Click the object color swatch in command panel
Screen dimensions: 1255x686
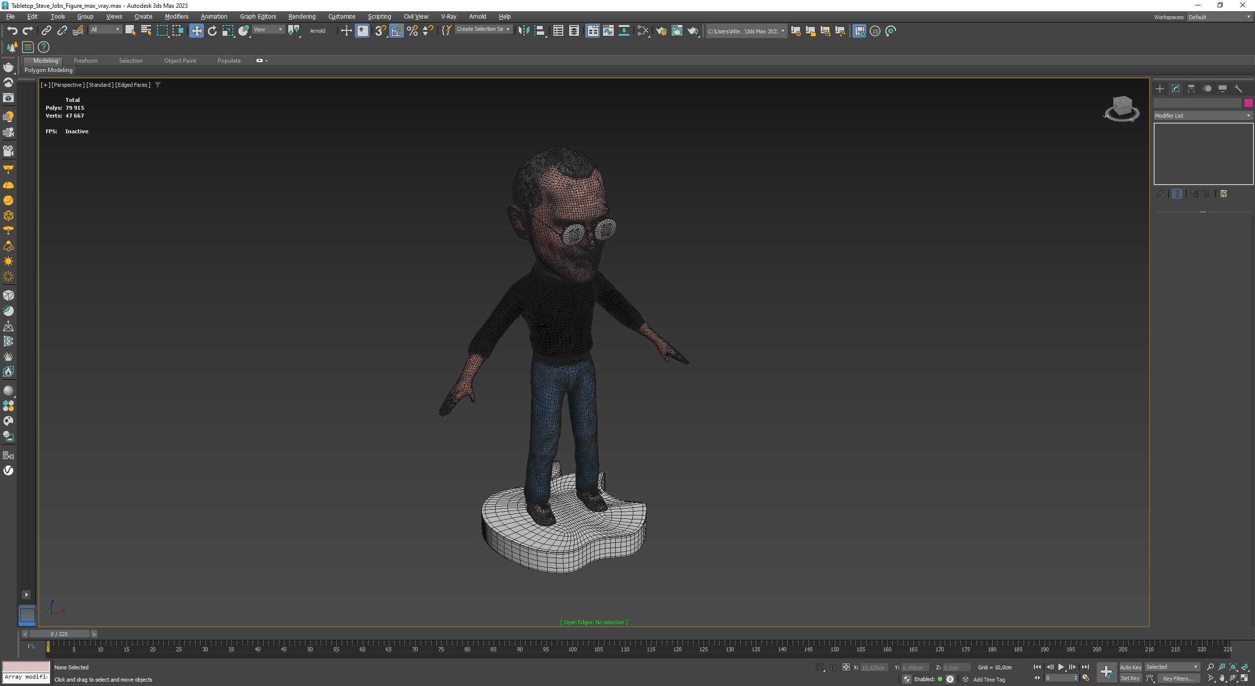(x=1249, y=103)
